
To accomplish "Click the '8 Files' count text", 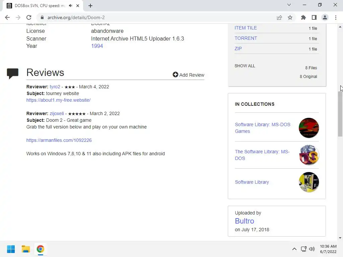I will [x=311, y=68].
